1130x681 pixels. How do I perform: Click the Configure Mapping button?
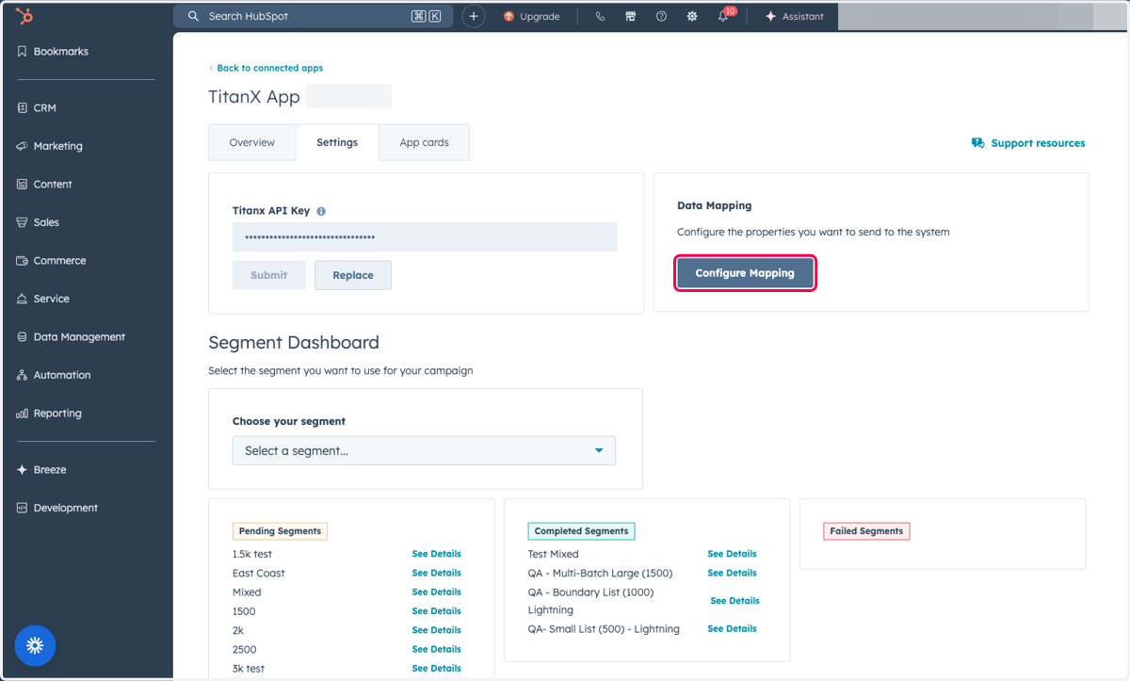[x=745, y=273]
